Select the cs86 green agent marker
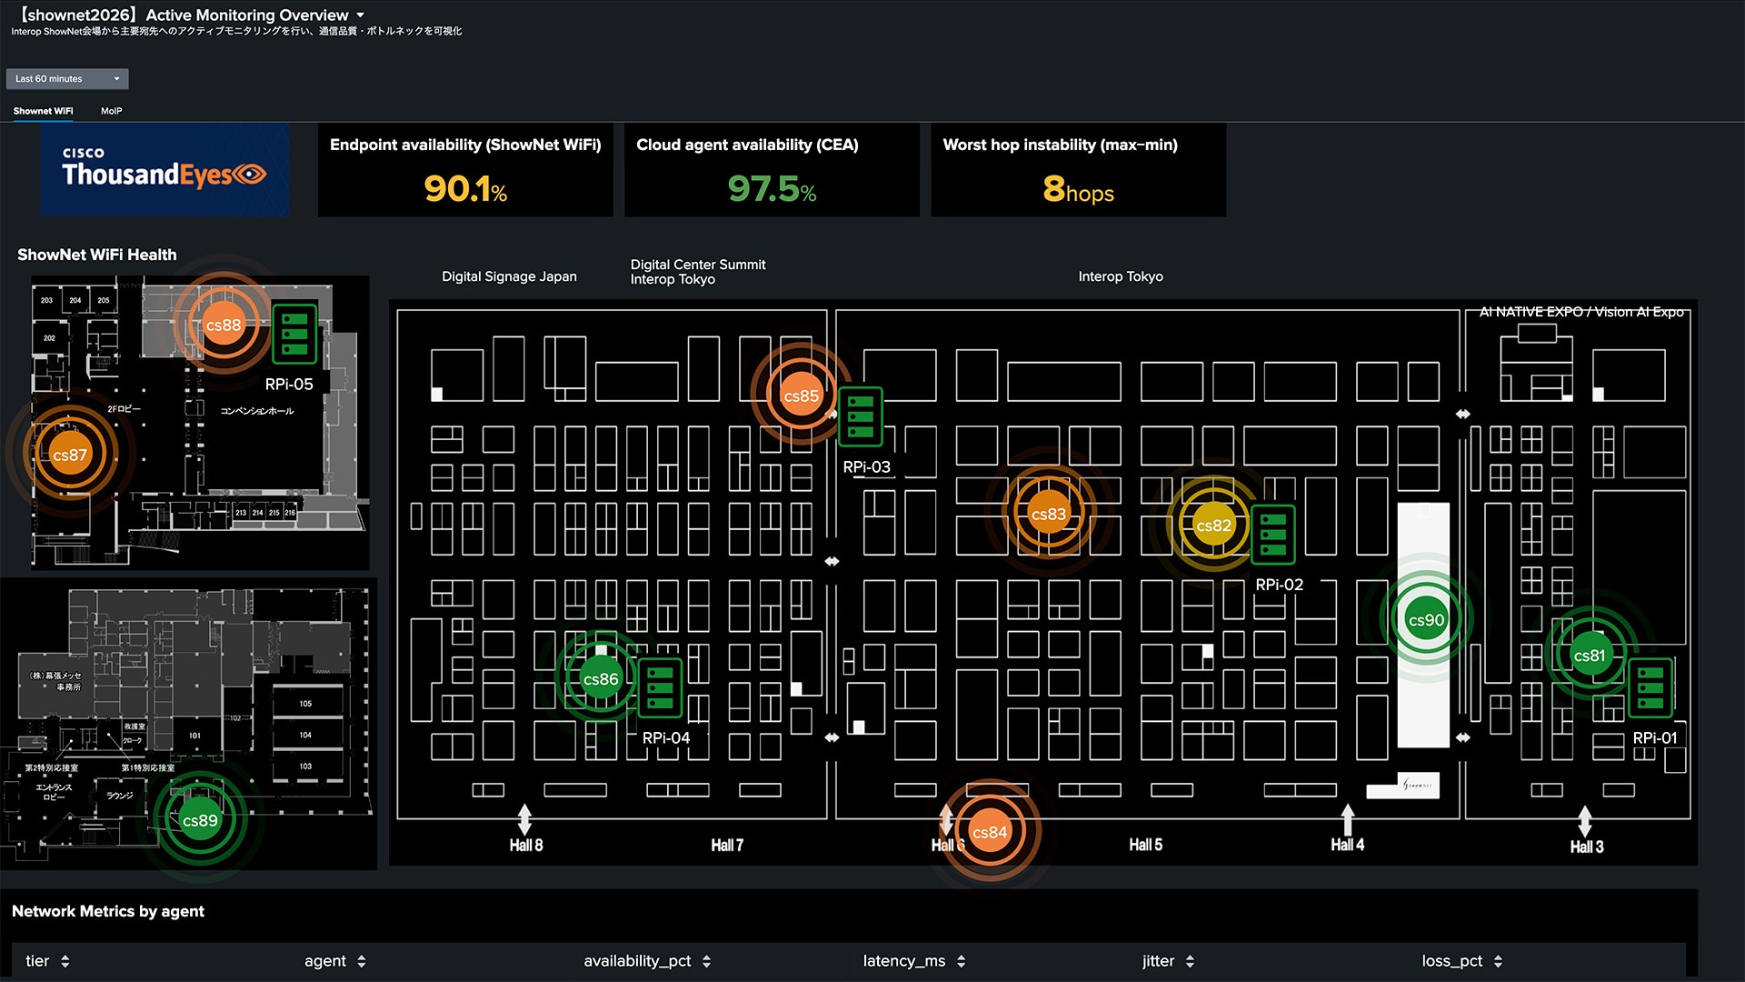The height and width of the screenshot is (982, 1745). (x=601, y=679)
